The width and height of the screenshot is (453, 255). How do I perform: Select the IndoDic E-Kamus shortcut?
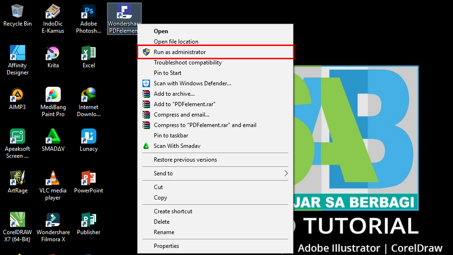pos(53,19)
